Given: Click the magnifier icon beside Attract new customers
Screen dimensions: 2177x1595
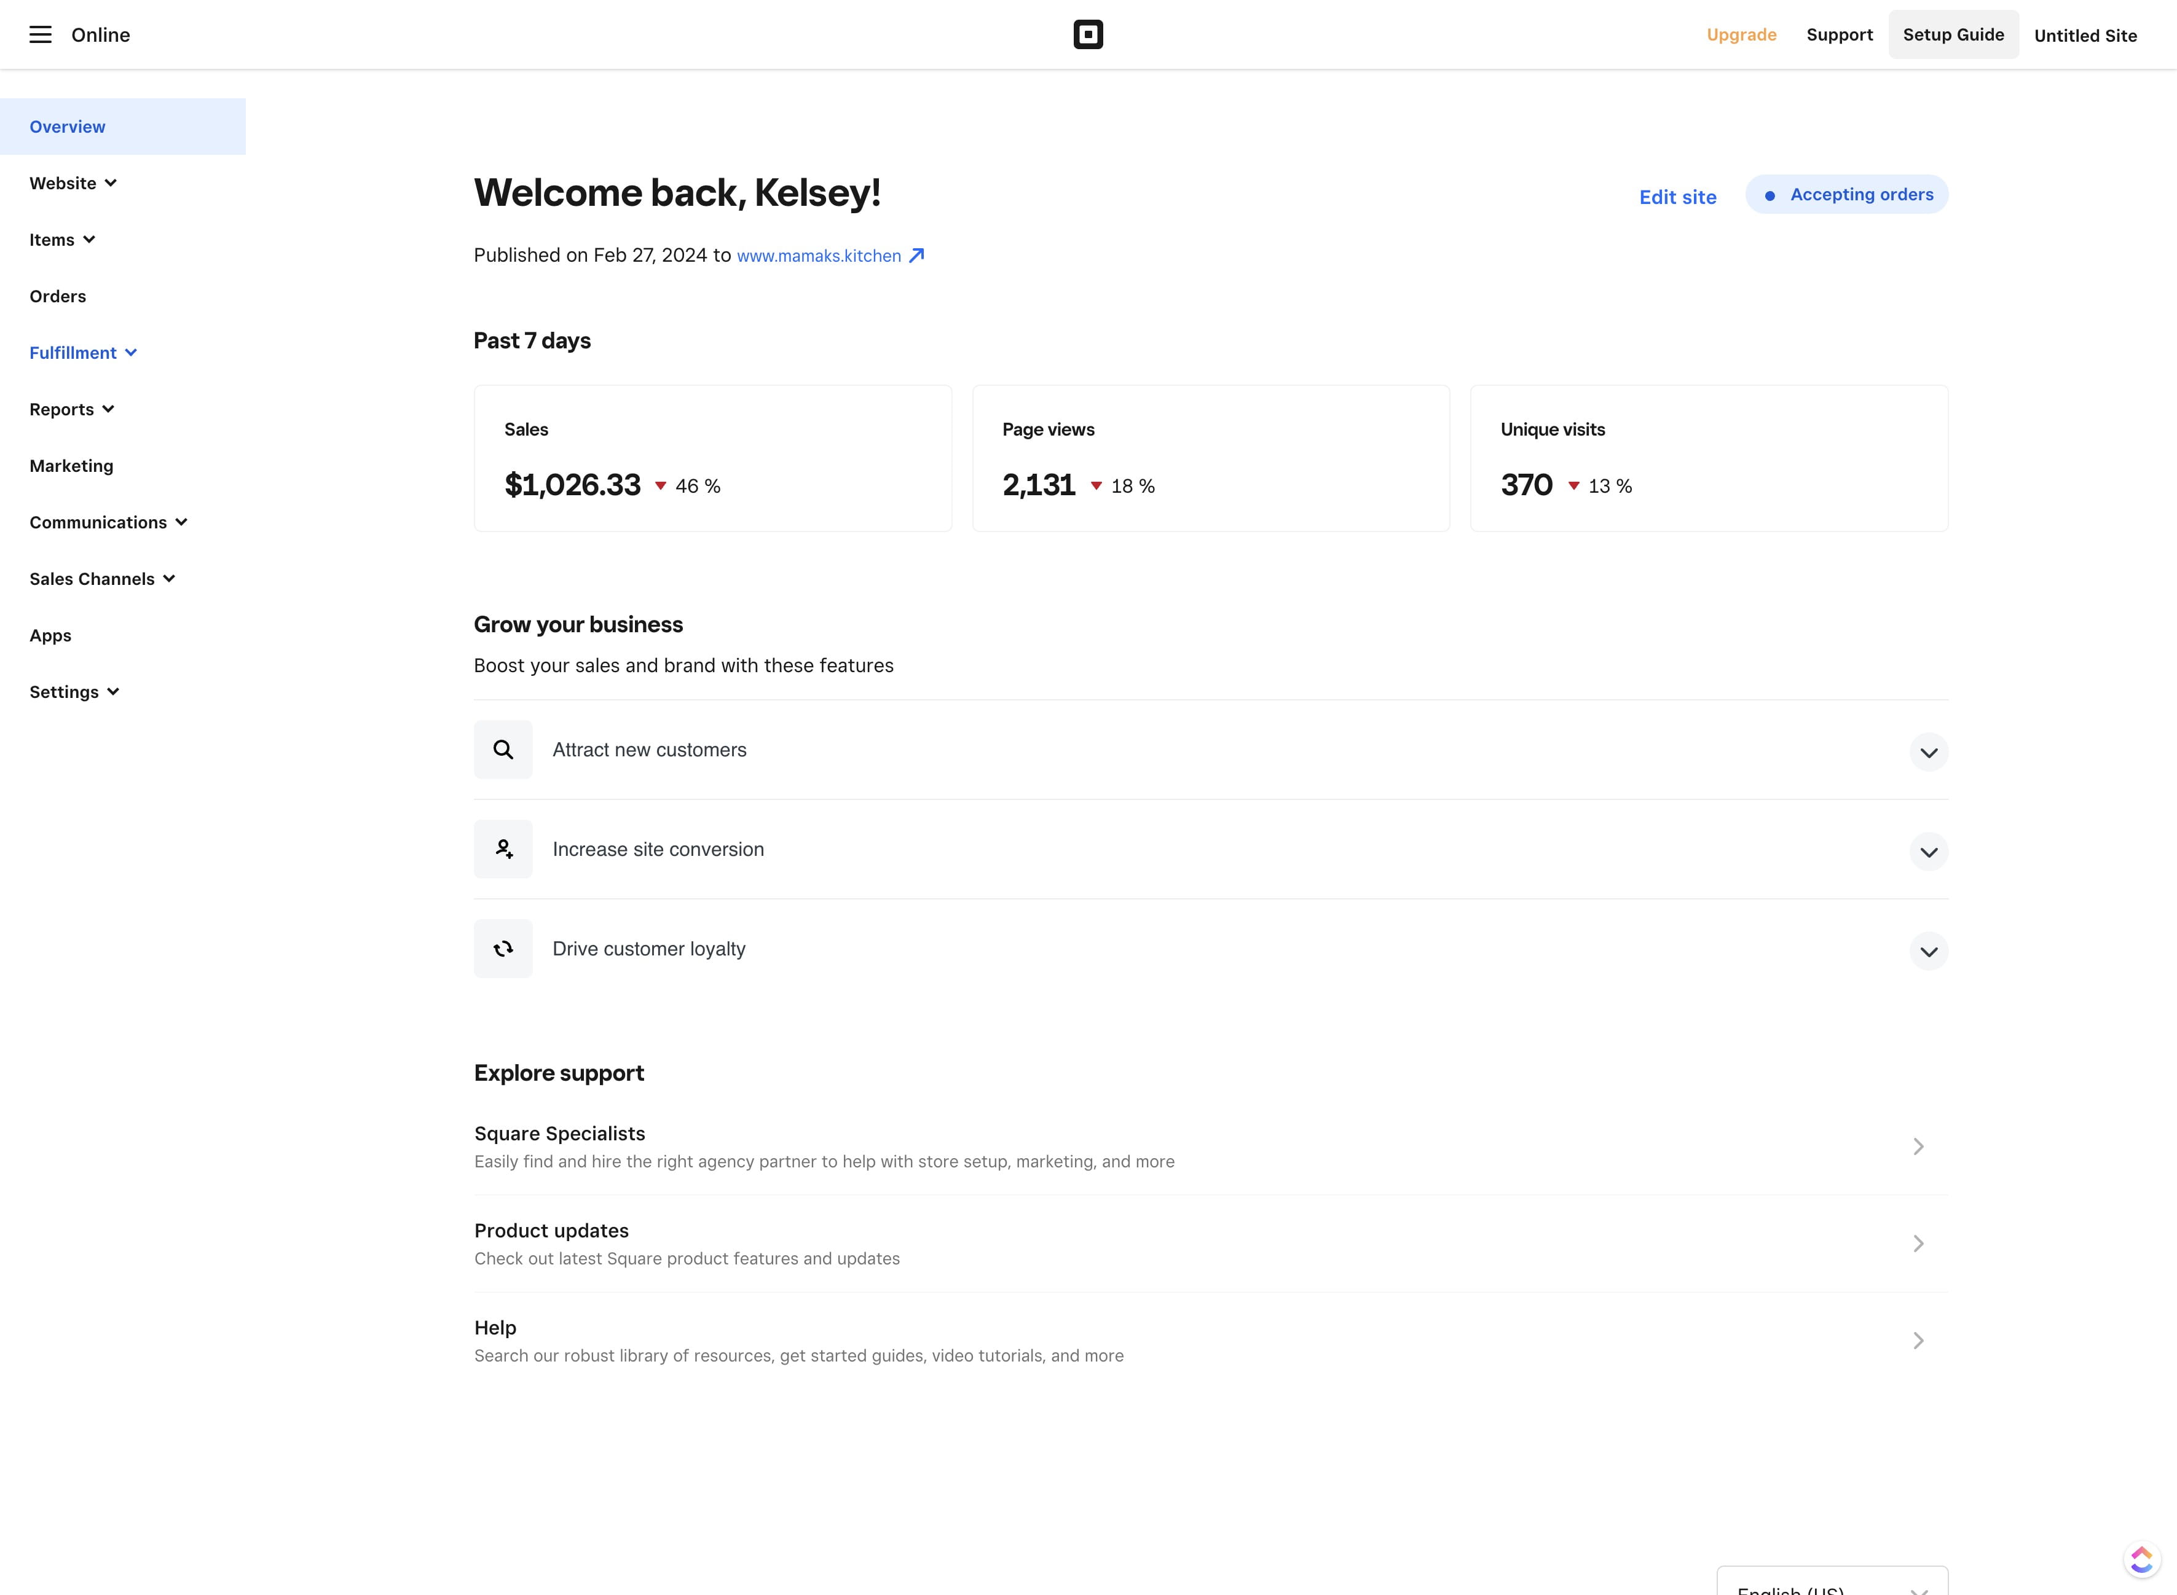Looking at the screenshot, I should coord(503,749).
